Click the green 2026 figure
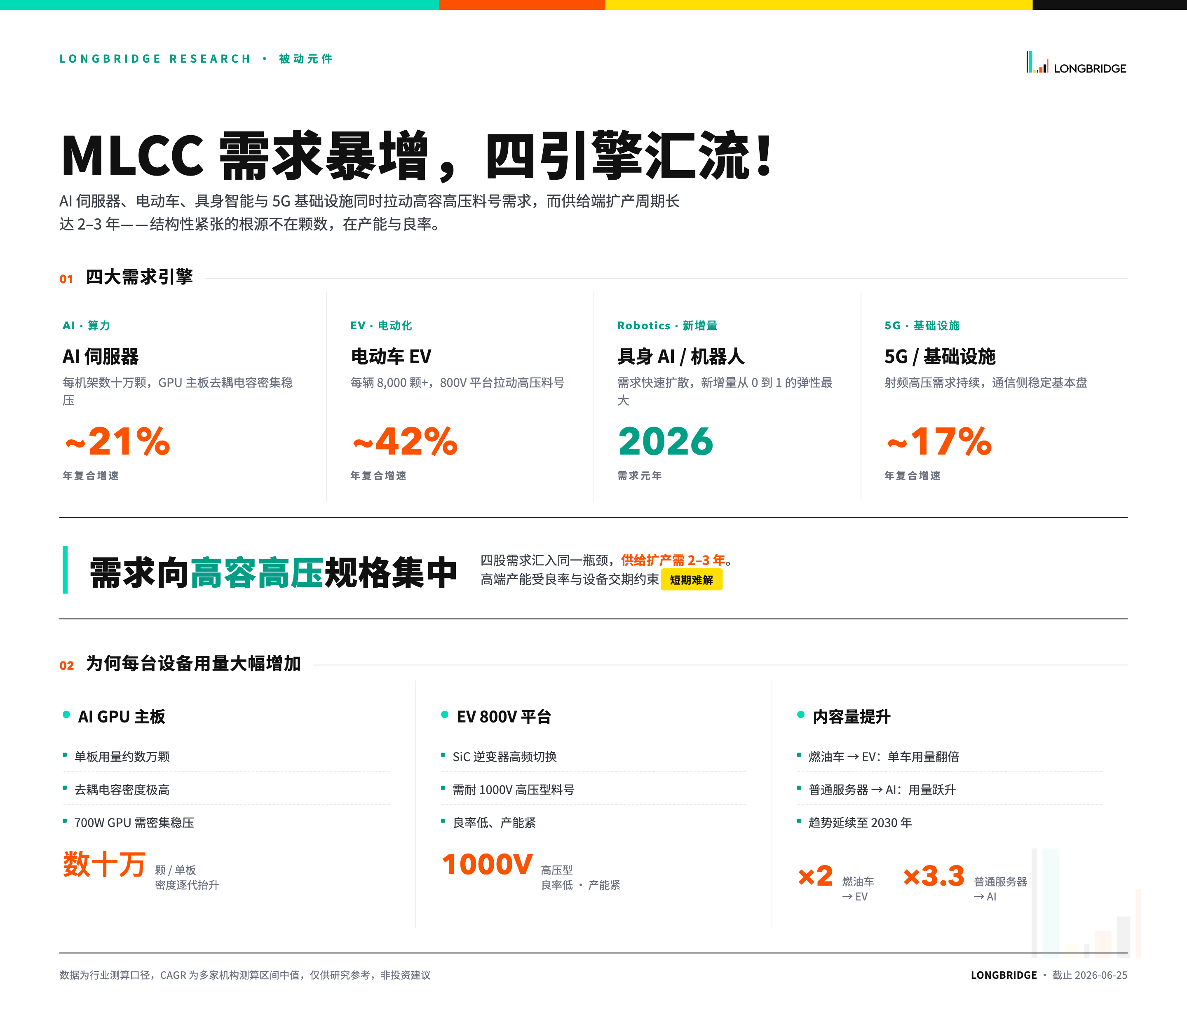This screenshot has height=1027, width=1187. pos(666,441)
